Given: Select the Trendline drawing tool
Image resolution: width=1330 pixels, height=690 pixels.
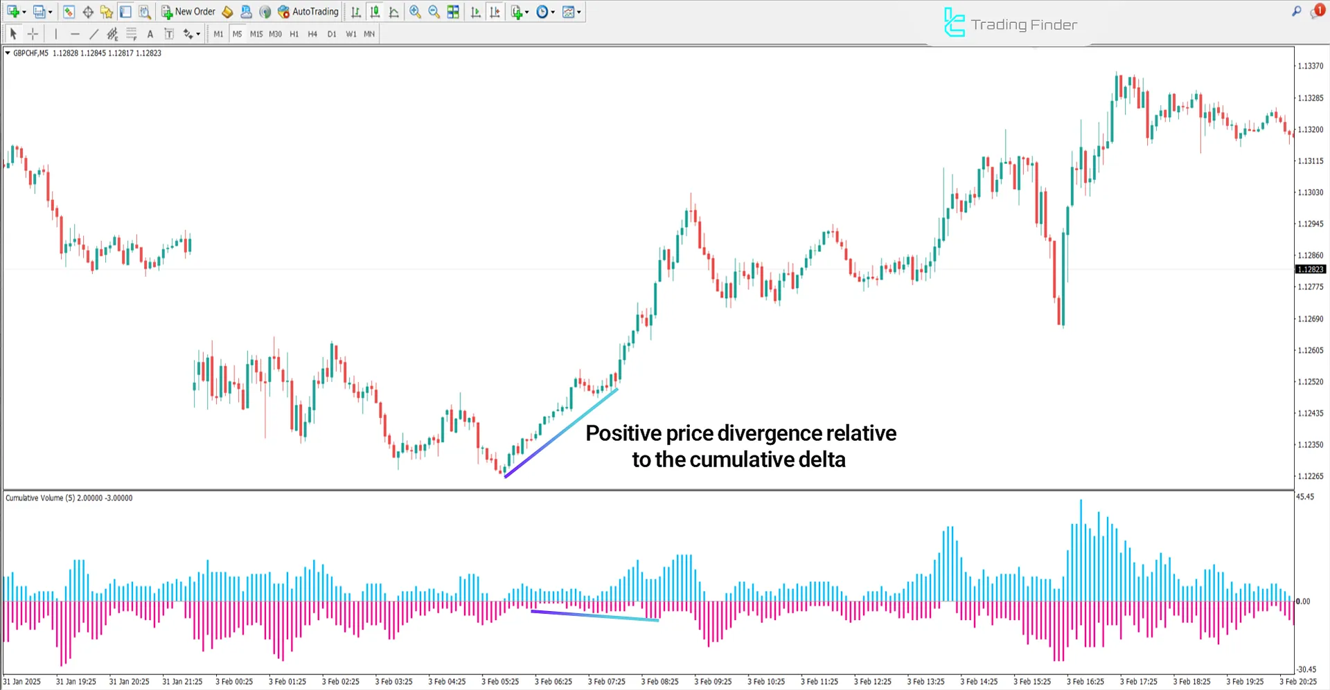Looking at the screenshot, I should [94, 33].
